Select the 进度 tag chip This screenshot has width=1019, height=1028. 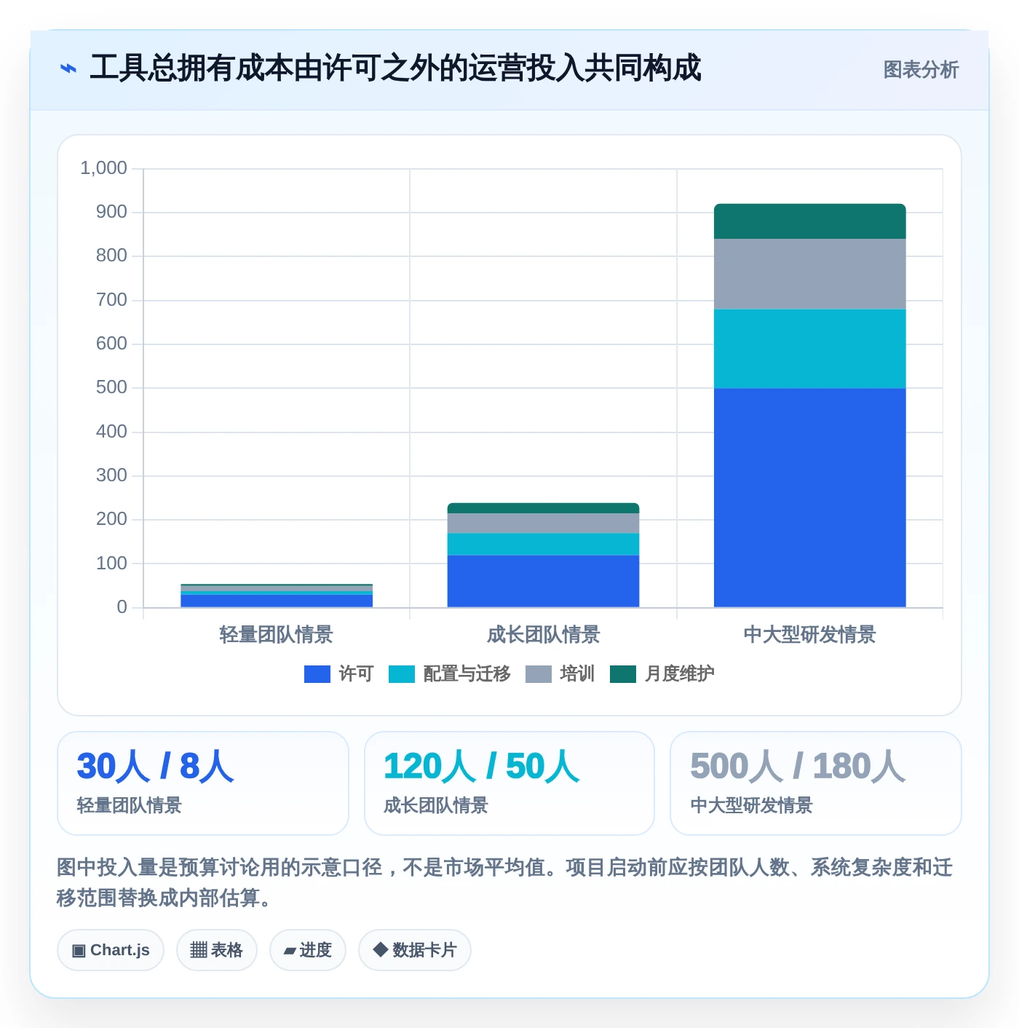coord(308,950)
